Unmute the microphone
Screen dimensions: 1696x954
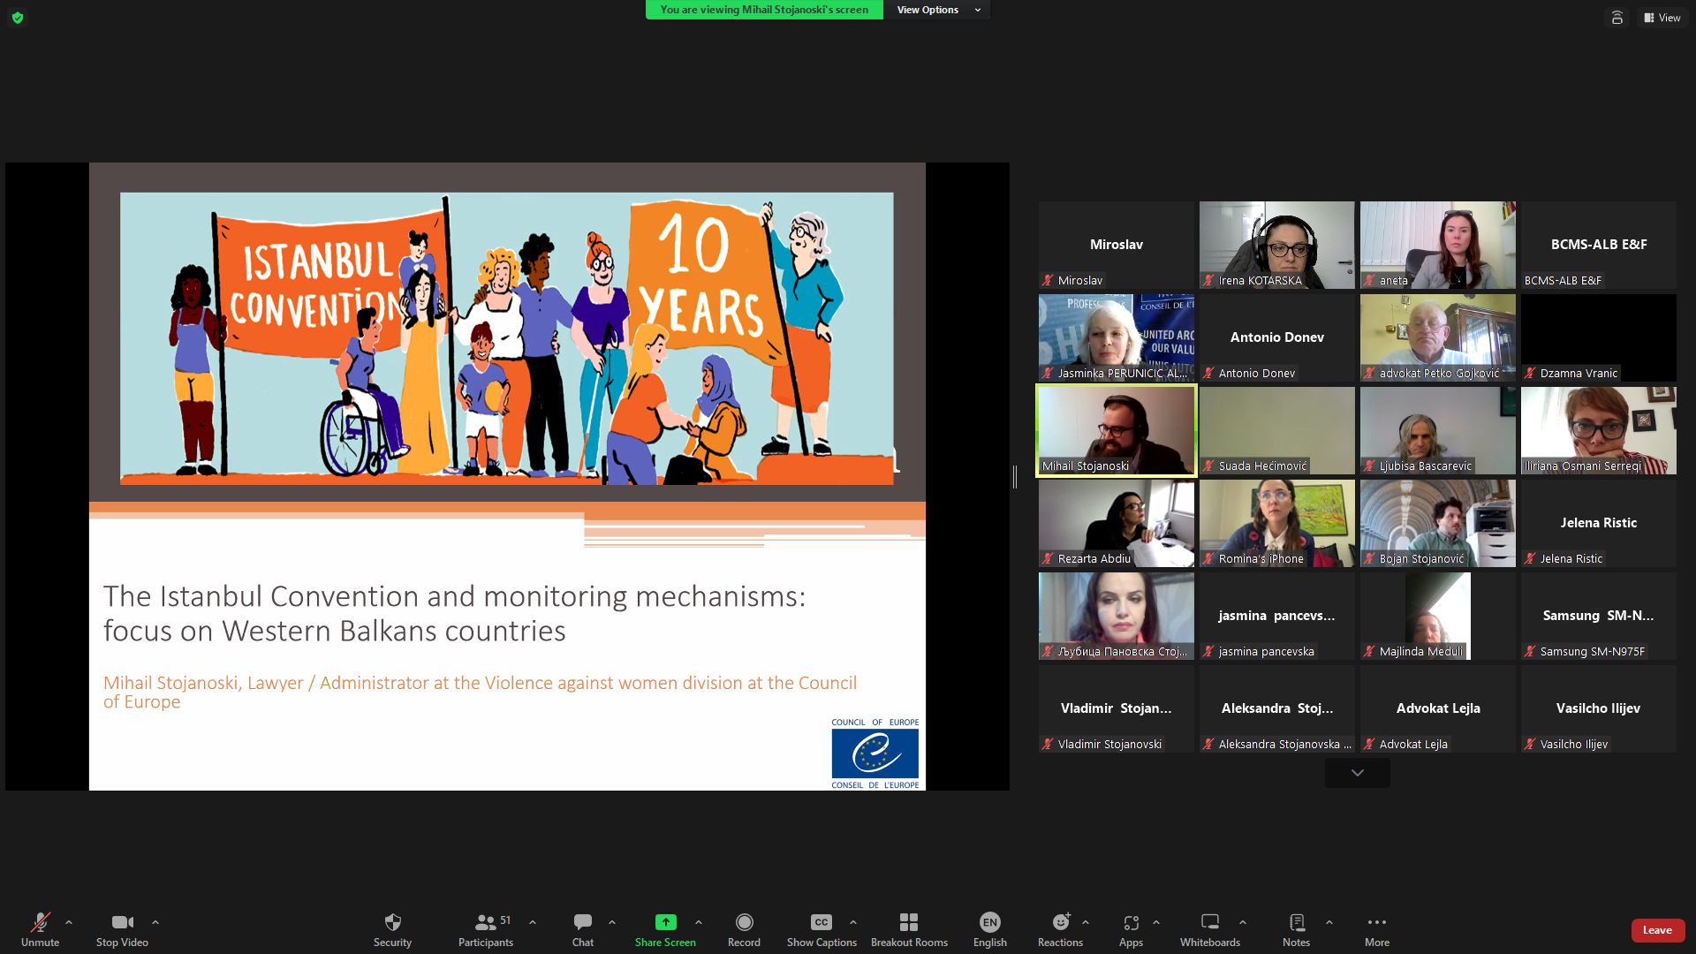pyautogui.click(x=41, y=929)
